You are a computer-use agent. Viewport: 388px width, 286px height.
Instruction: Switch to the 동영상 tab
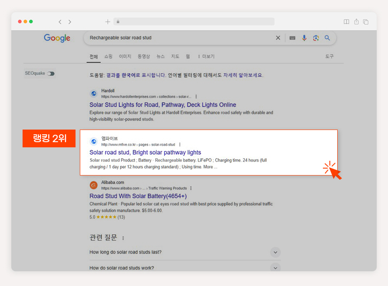point(144,57)
